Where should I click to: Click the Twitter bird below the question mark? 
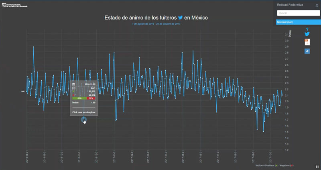[x=307, y=34]
